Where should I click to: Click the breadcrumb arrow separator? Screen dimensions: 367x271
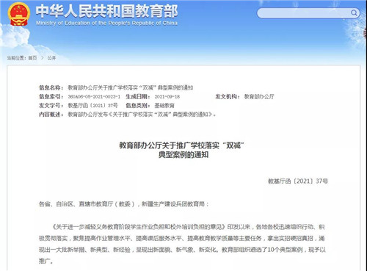43,58
